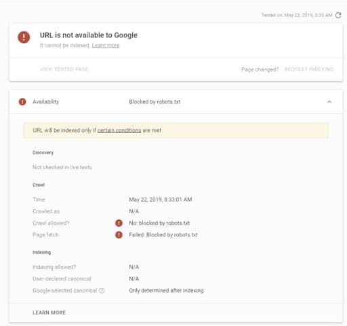Click the Page changed? text
Screen dimensions: 347x326
(260, 69)
